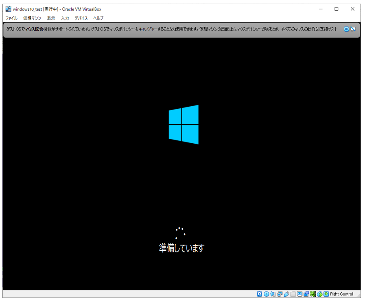The width and height of the screenshot is (365, 302).
Task: Click the display settings status icon
Action: [299, 294]
